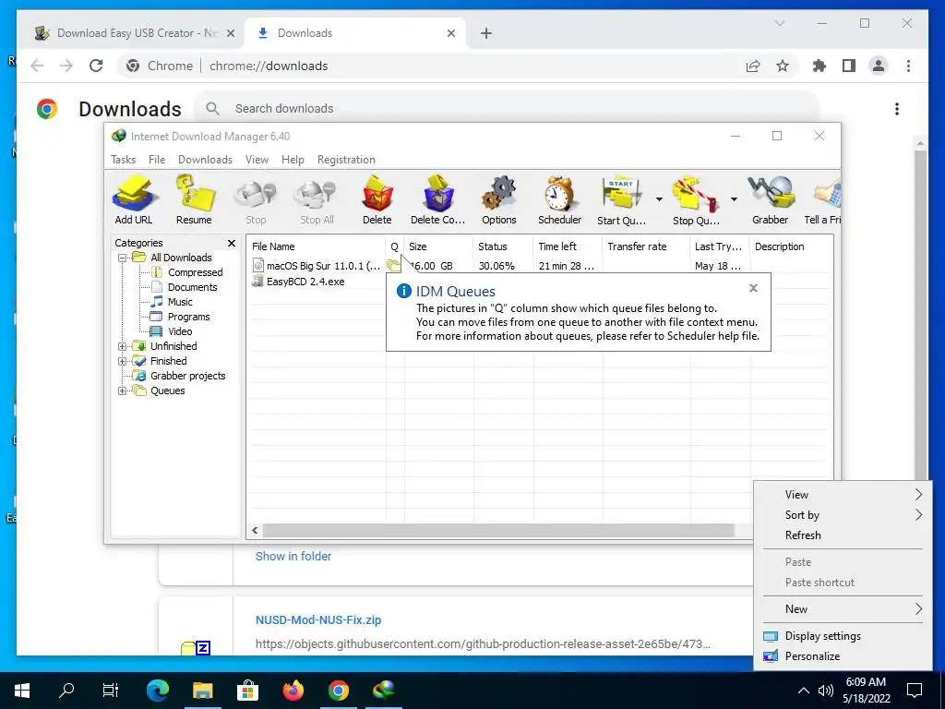Click the Windows Start button
This screenshot has width=945, height=709.
(x=22, y=691)
